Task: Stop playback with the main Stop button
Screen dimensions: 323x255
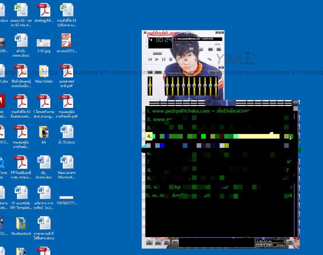Action: 170,59
